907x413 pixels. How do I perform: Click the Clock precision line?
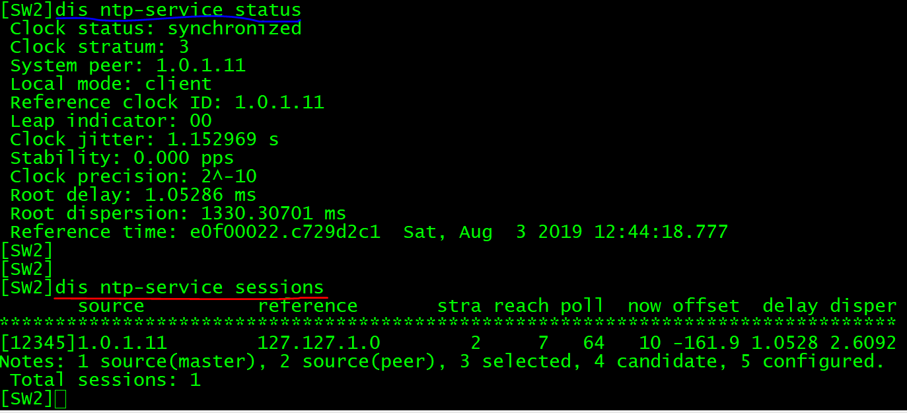point(133,177)
